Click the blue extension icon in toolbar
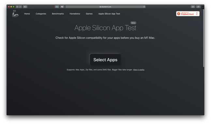This screenshot has width=211, height=124. click(x=57, y=7)
